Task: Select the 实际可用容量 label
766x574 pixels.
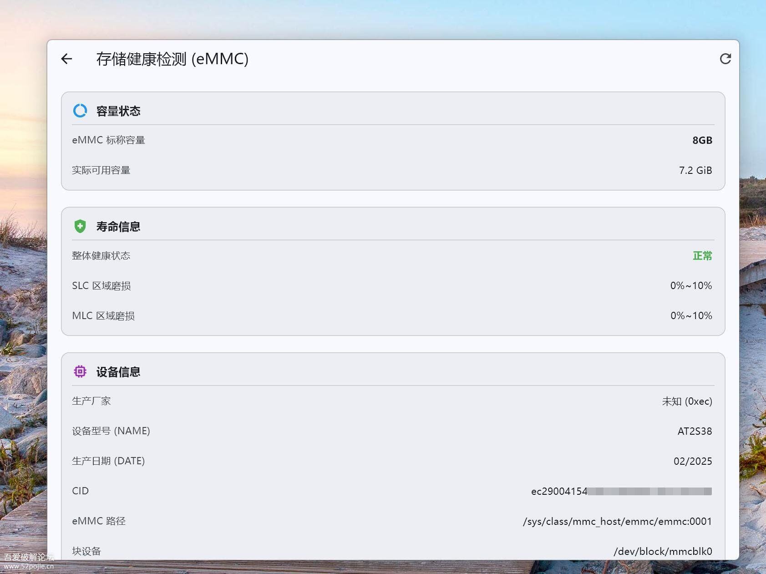Action: coord(101,170)
